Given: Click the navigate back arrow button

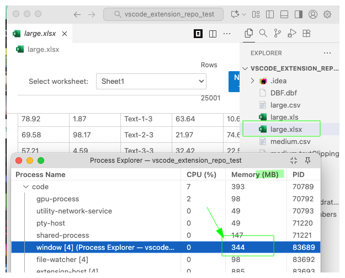Looking at the screenshot, I should click(x=77, y=15).
